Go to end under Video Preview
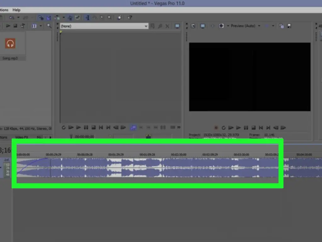The image size is (322, 242). [268, 128]
